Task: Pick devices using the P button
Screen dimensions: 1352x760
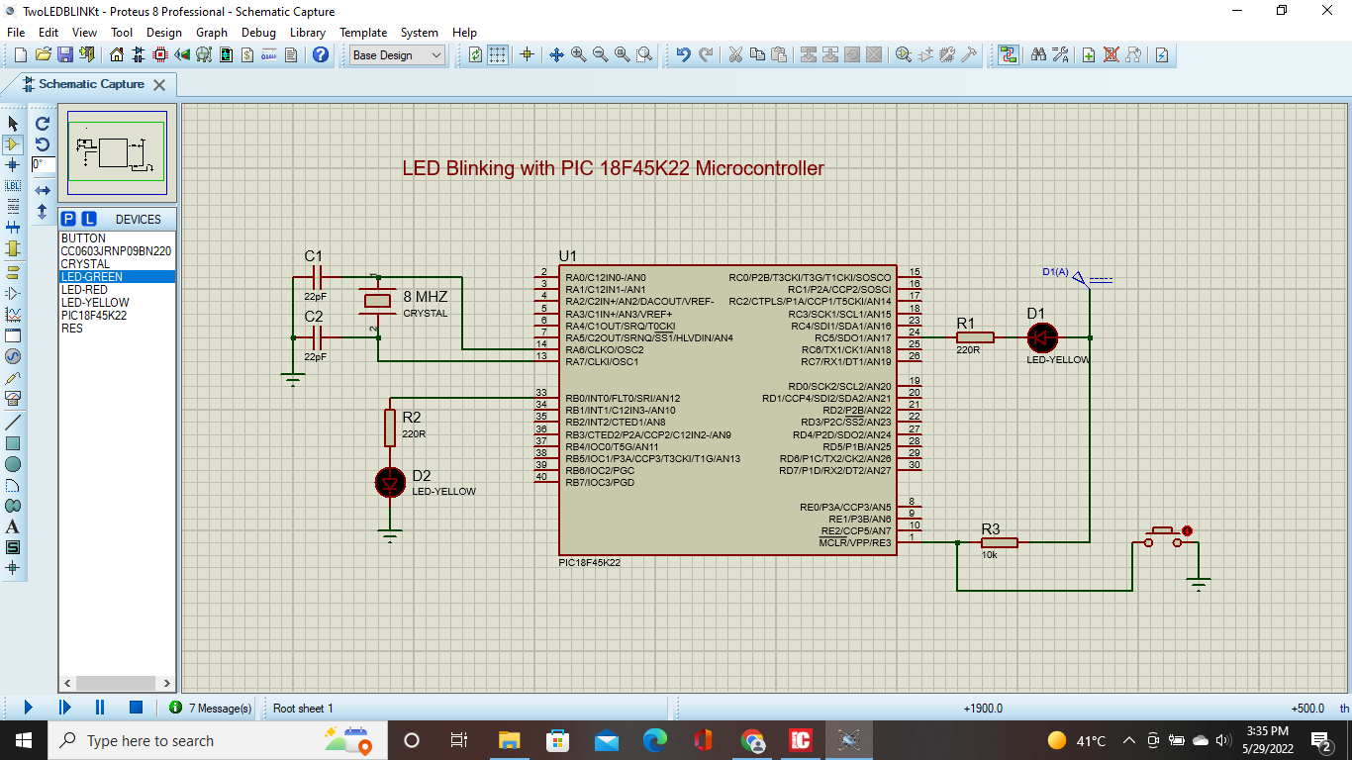Action: coord(68,219)
